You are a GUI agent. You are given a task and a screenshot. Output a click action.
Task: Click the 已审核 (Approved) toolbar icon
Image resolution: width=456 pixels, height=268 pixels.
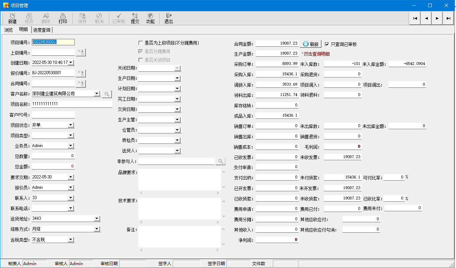(x=119, y=18)
